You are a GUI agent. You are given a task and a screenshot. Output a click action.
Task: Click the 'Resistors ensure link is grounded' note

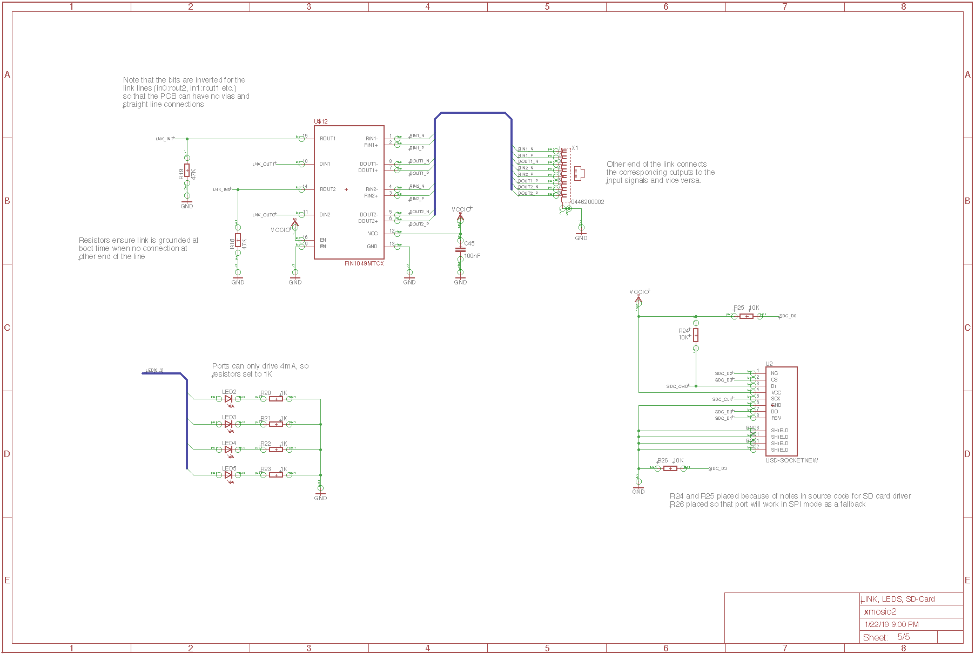(138, 248)
